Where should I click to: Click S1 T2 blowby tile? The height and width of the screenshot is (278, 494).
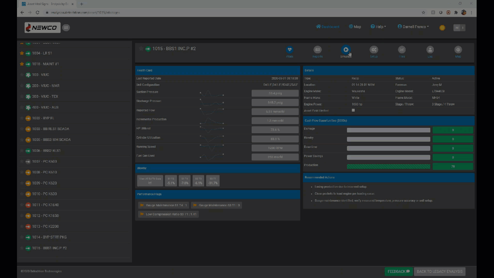171,181
